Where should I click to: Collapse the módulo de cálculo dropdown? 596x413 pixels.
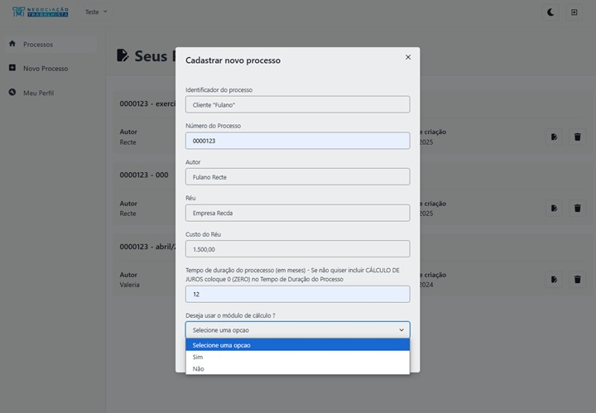coord(298,329)
